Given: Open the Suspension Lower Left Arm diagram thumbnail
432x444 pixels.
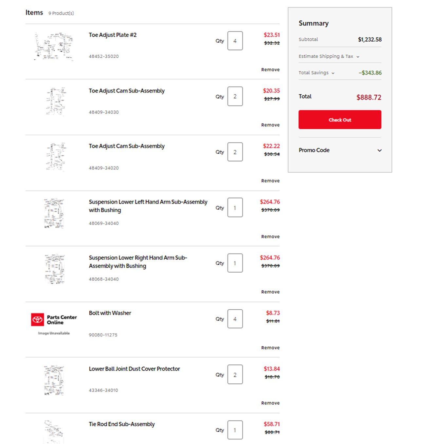Looking at the screenshot, I should [54, 213].
